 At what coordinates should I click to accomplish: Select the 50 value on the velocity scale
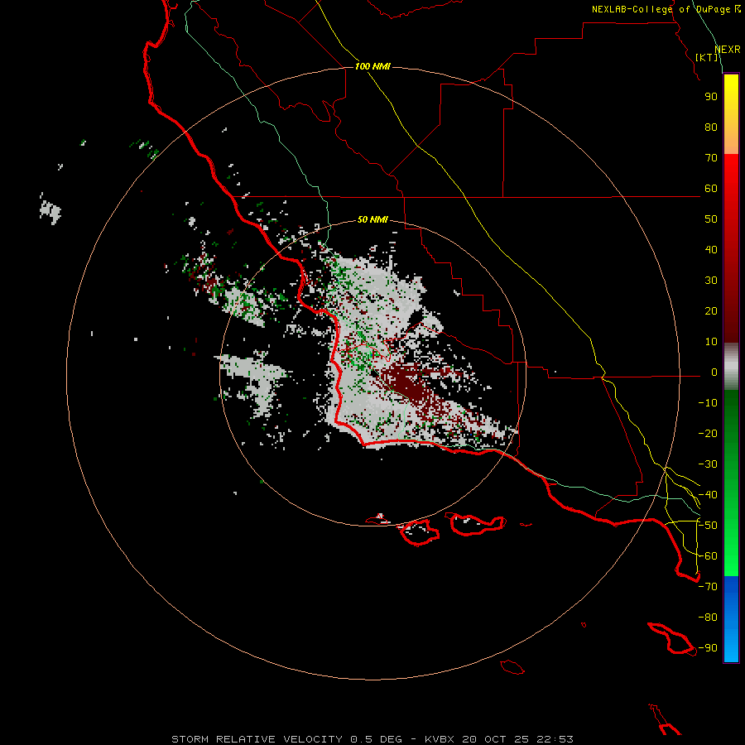point(711,219)
